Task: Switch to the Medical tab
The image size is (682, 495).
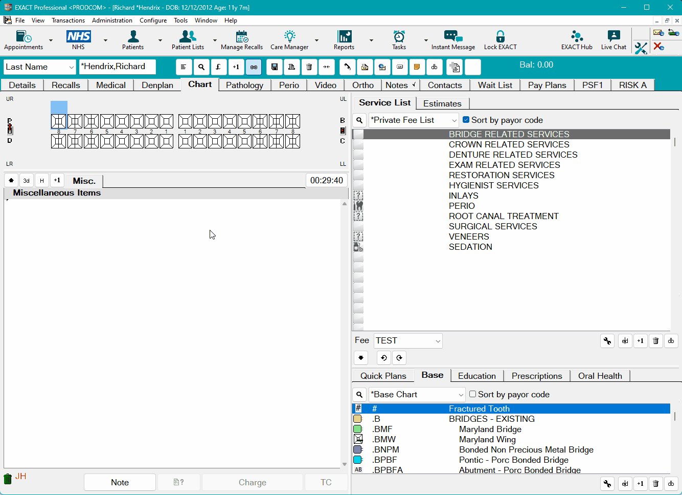Action: click(111, 85)
